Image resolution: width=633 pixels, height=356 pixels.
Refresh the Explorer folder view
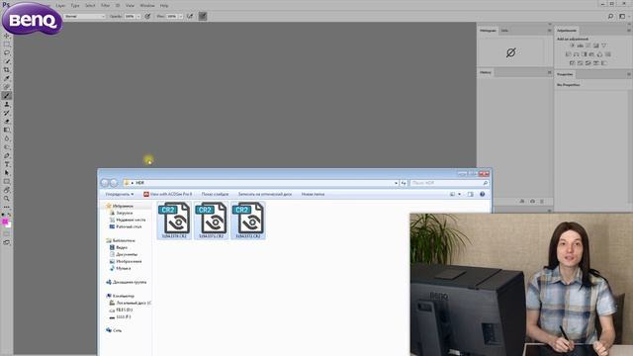[404, 183]
